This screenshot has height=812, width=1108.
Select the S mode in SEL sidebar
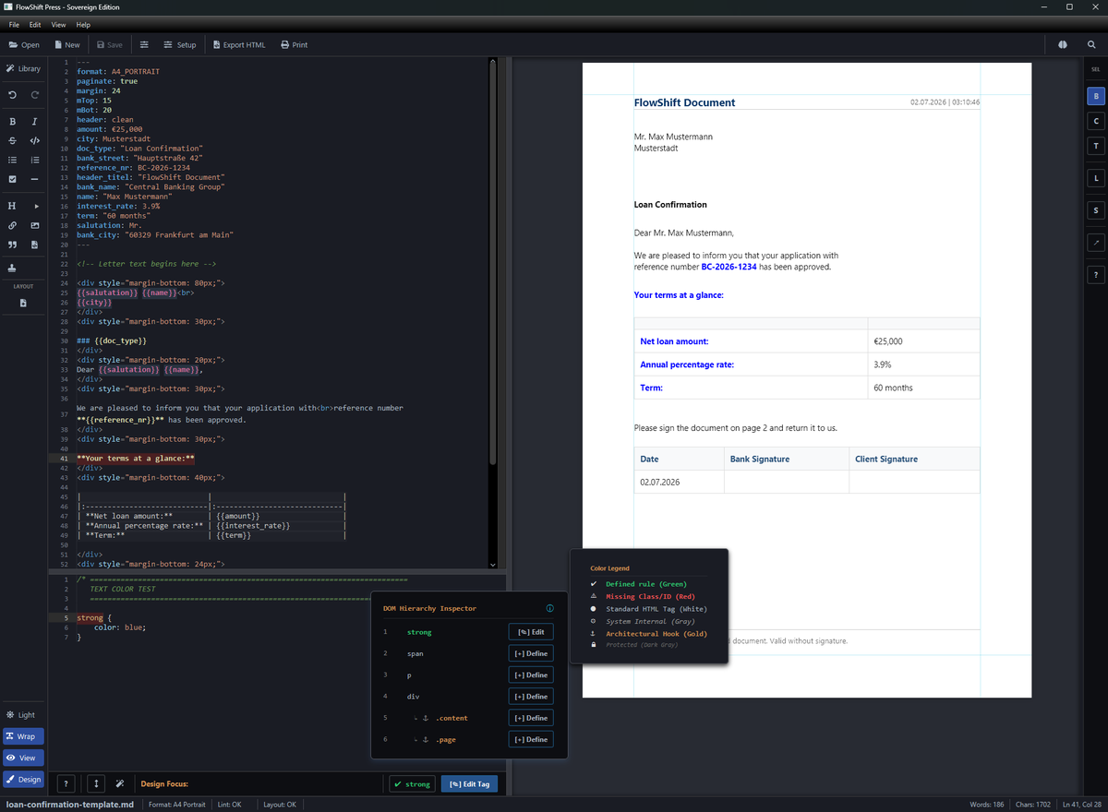pyautogui.click(x=1096, y=210)
